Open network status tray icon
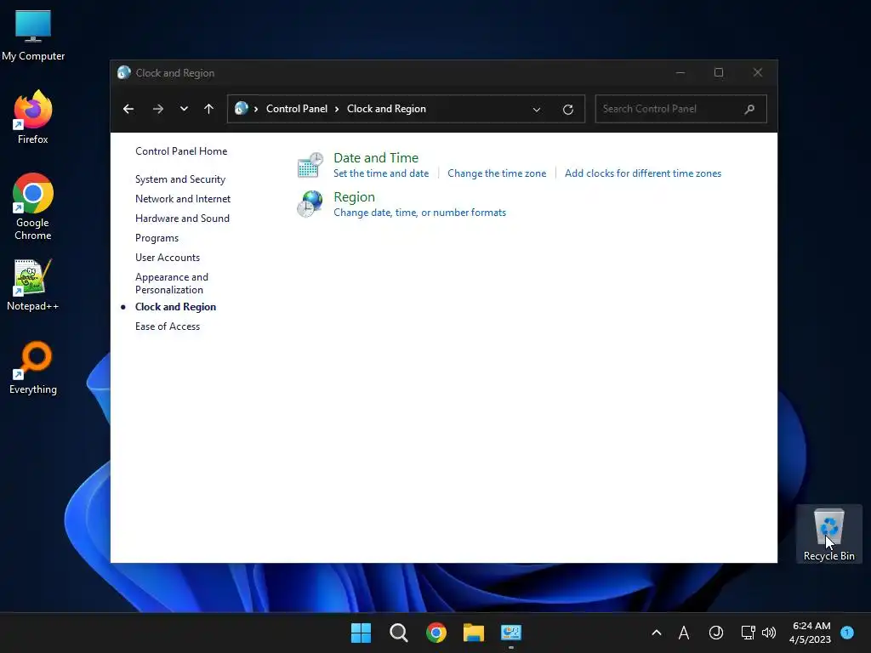The image size is (871, 653). click(748, 633)
